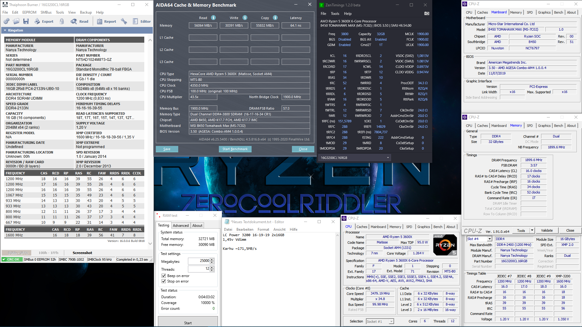582x327 pixels.
Task: Click the floppy disk save icon in Thaiphoon Burner
Action: tap(26, 21)
